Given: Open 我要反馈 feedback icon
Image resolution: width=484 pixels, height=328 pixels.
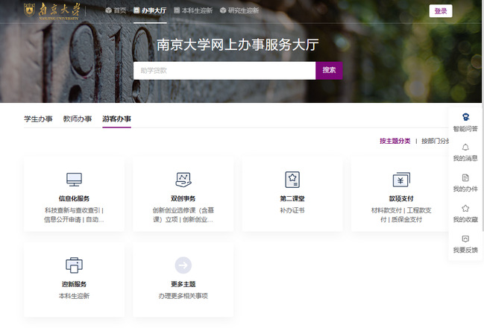Looking at the screenshot, I should point(465,239).
